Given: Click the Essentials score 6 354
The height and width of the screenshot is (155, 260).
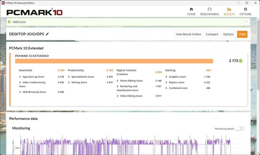Looking at the screenshot, I should tap(61, 70).
